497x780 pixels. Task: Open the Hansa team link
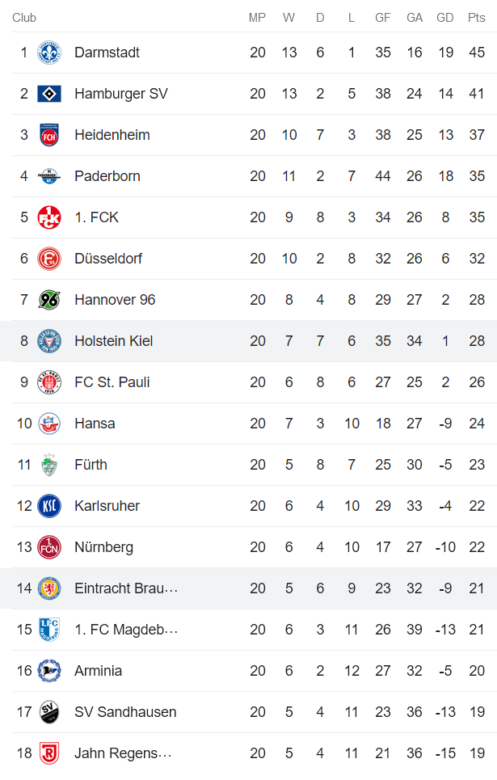(x=95, y=424)
